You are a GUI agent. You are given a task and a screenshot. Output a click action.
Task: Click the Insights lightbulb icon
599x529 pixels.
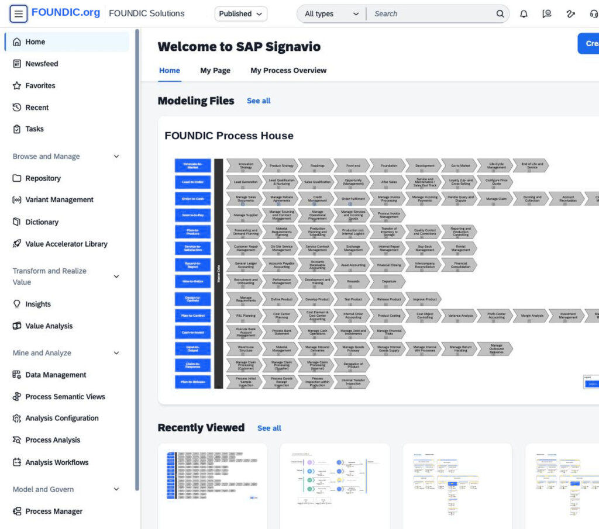tap(17, 304)
